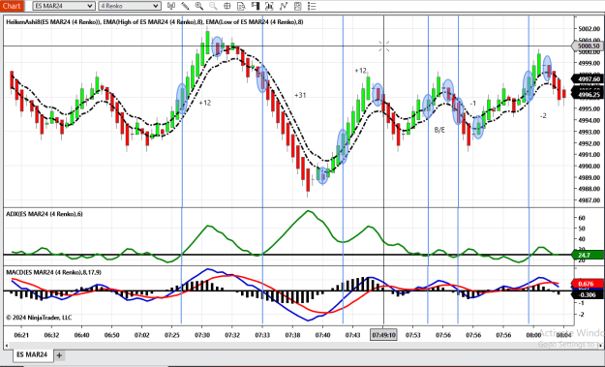Expand the 4 Renko interval dropdown
The image size is (605, 367).
(x=130, y=6)
